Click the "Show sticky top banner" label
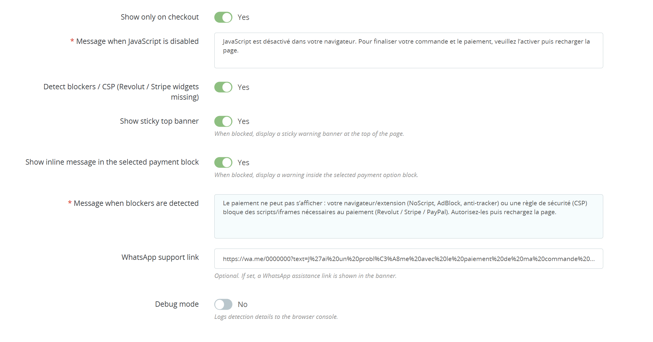The height and width of the screenshot is (342, 653). [159, 121]
